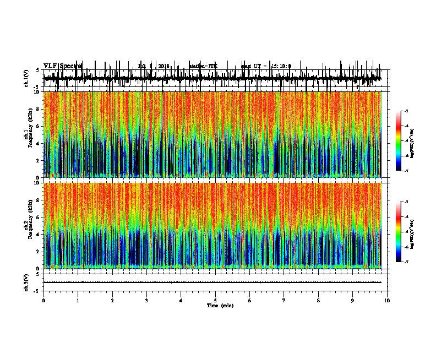The width and height of the screenshot is (436, 337).
Task: Click the ch.1 colorbar legend
Action: (399, 141)
